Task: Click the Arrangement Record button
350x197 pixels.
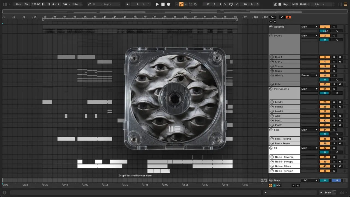Action: point(169,4)
